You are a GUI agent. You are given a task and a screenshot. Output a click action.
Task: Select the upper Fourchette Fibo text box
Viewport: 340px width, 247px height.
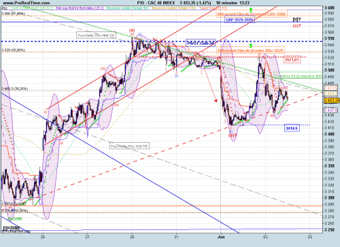(x=96, y=35)
